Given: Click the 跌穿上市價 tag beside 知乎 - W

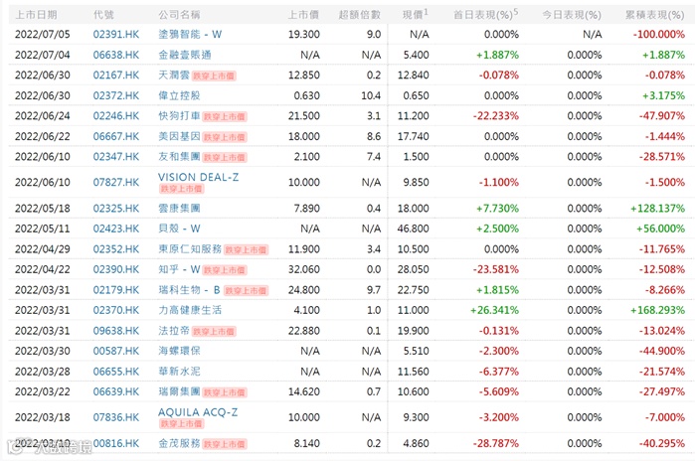Looking at the screenshot, I should coord(225,270).
